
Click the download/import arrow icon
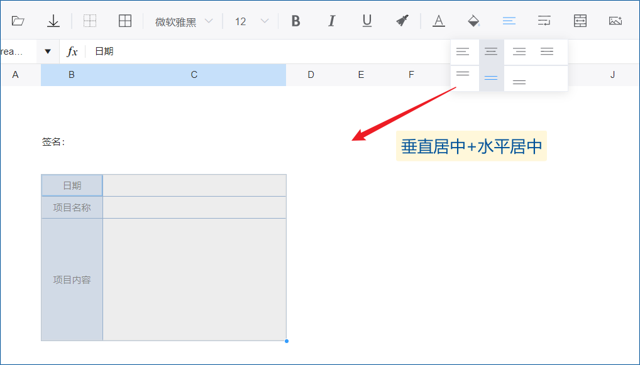pyautogui.click(x=53, y=21)
